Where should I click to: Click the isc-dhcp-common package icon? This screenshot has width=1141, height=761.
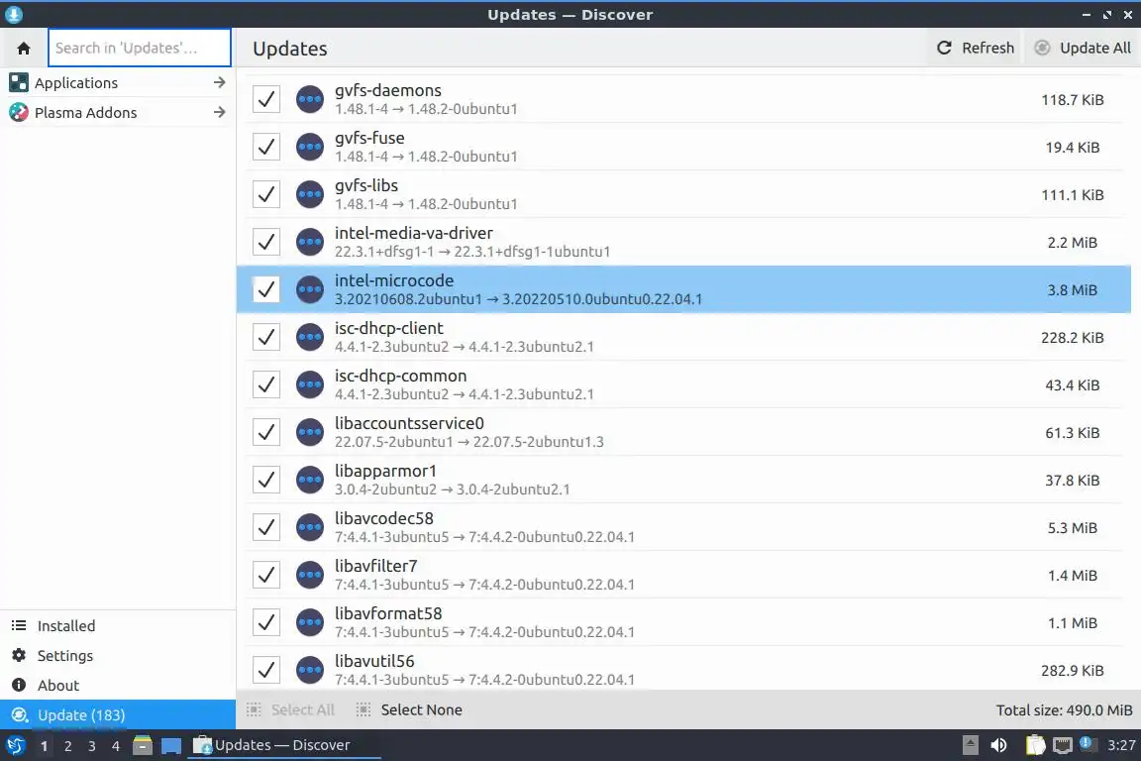pos(310,384)
